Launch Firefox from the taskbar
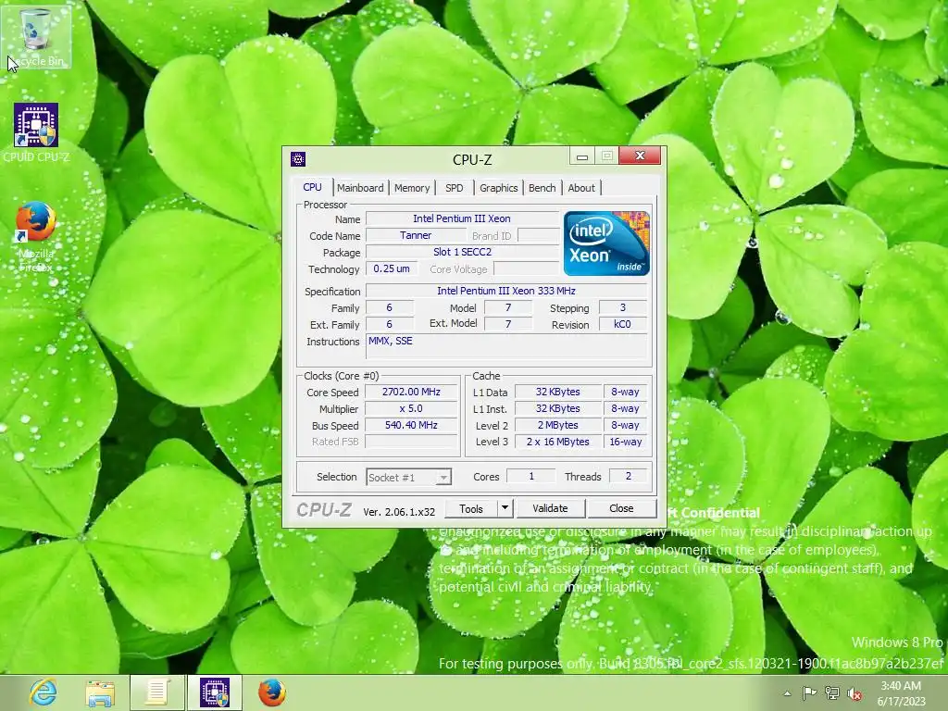This screenshot has width=948, height=711. [272, 692]
